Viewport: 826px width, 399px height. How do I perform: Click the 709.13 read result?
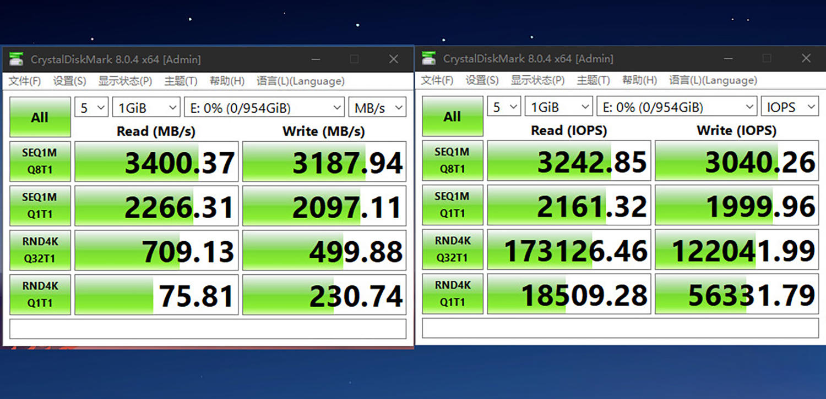[x=156, y=251]
